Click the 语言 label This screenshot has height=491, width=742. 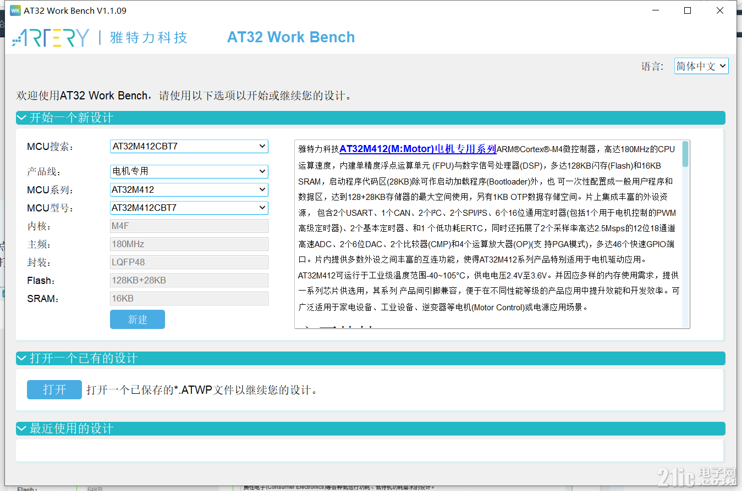pos(652,66)
